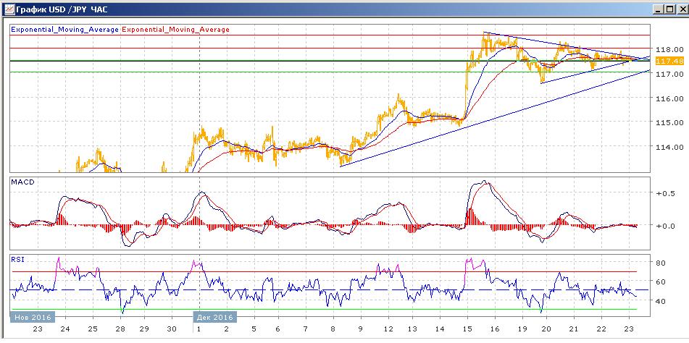Screen dimensions: 689x343
Task: Click the chart window icon in title bar
Action: [7, 8]
